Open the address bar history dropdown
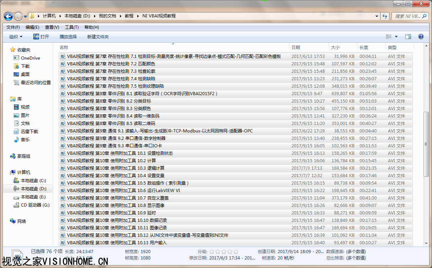Viewport: 432px width, 268px height. point(377,16)
